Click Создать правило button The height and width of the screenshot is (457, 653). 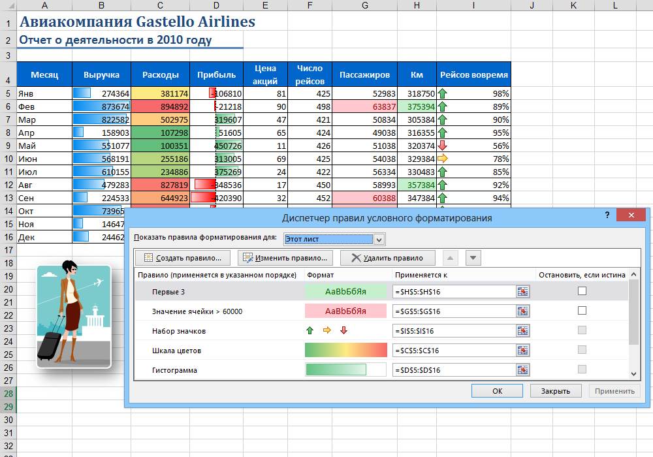(183, 258)
